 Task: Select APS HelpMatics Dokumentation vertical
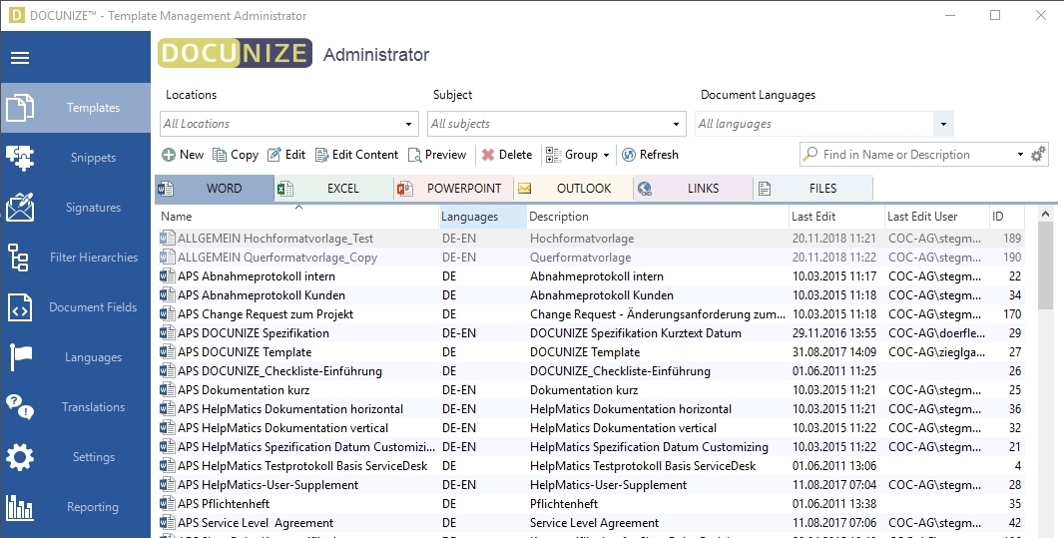590,428
